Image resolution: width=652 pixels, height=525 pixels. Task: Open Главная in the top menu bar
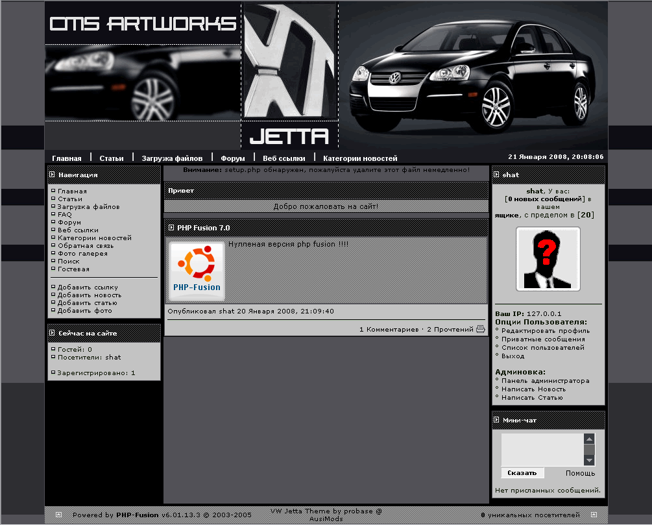tap(67, 158)
